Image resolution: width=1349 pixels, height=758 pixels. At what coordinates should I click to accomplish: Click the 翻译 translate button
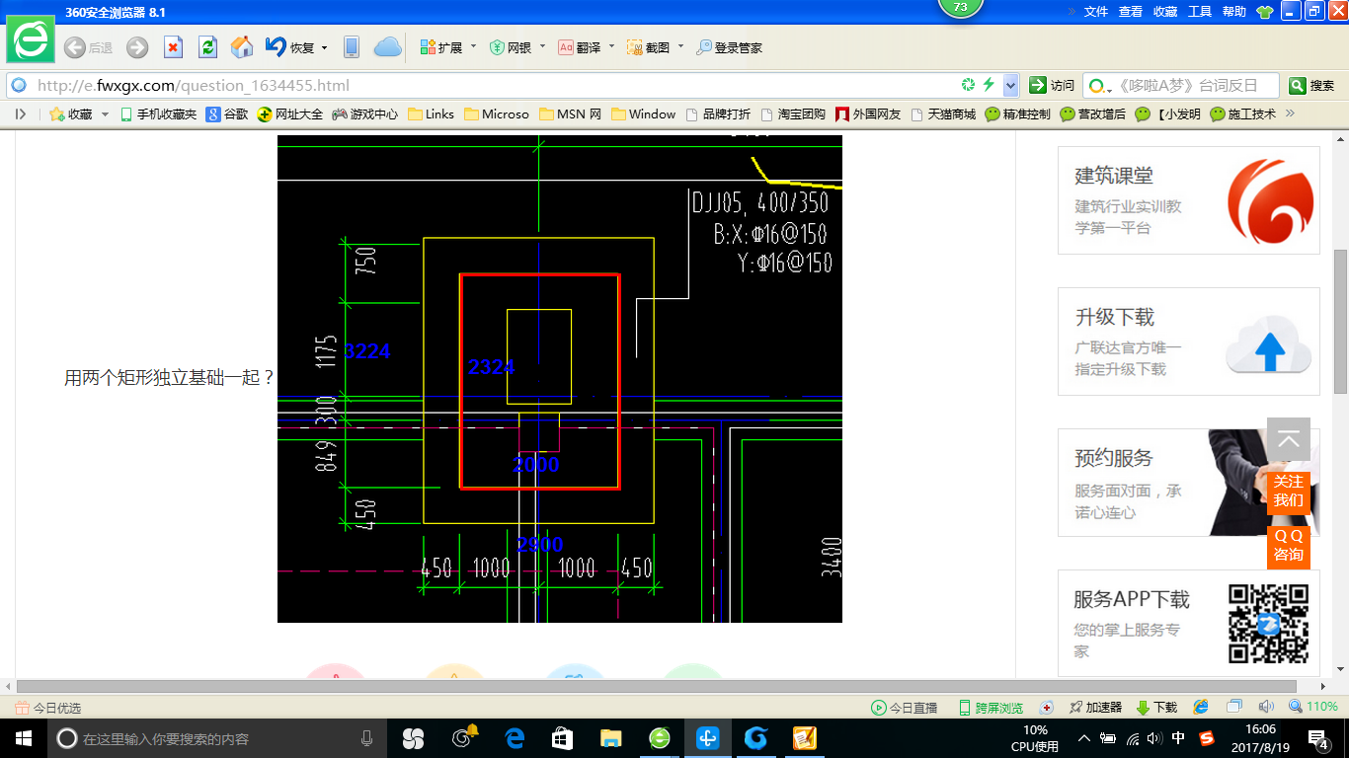(x=580, y=47)
